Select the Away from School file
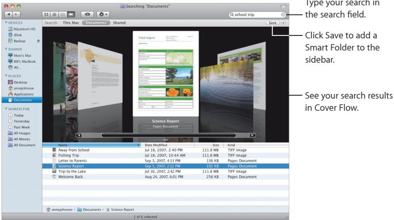The width and height of the screenshot is (394, 220). [x=166, y=150]
